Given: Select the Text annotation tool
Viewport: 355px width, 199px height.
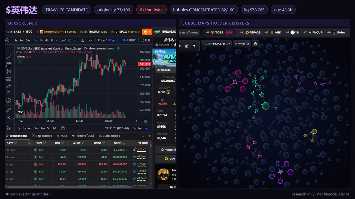Looking at the screenshot, I should [x=9, y=93].
